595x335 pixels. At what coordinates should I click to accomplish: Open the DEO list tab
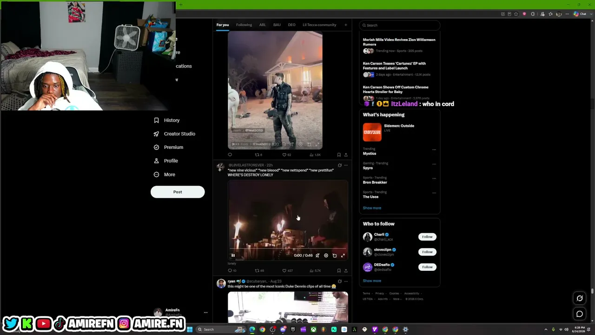(x=291, y=25)
